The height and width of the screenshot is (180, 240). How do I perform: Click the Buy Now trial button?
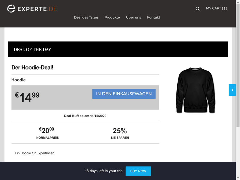[x=138, y=171]
